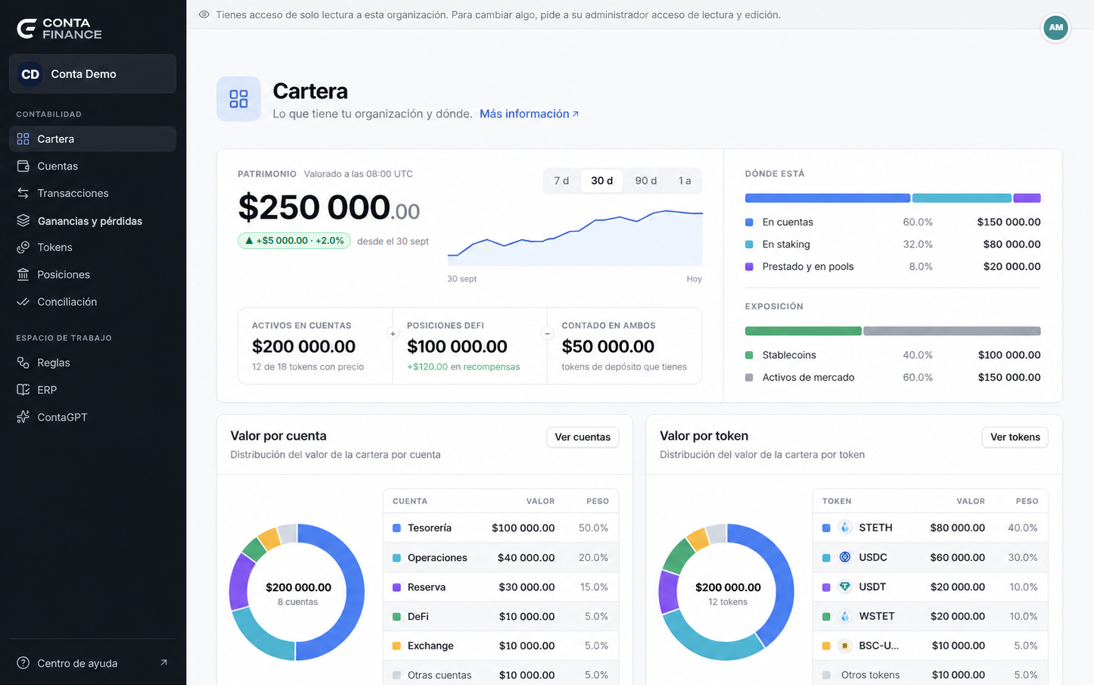Click the USDT token icon
The height and width of the screenshot is (685, 1094).
click(x=845, y=587)
